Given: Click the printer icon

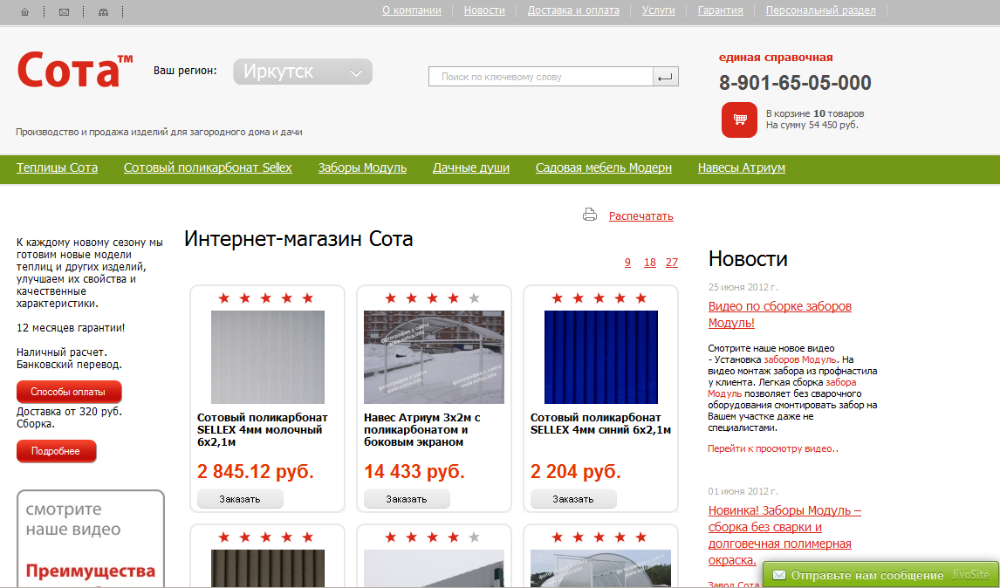Looking at the screenshot, I should [590, 215].
